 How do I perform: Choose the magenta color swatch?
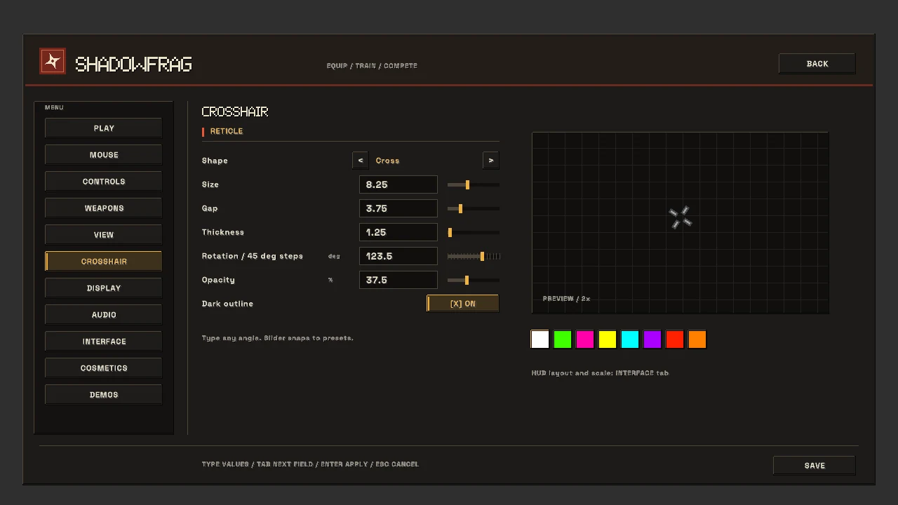(585, 339)
